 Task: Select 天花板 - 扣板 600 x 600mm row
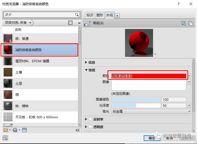pos(40,117)
